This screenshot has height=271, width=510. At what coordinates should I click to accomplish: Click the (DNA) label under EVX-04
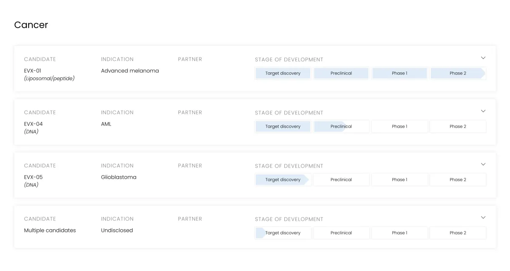tap(31, 132)
